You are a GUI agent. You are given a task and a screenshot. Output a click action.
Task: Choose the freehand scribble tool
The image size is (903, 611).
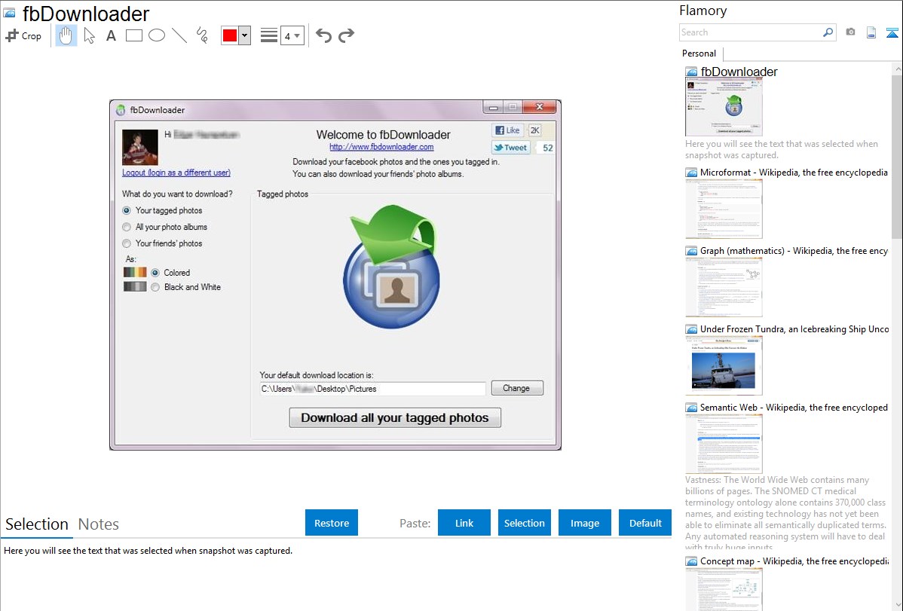click(202, 35)
